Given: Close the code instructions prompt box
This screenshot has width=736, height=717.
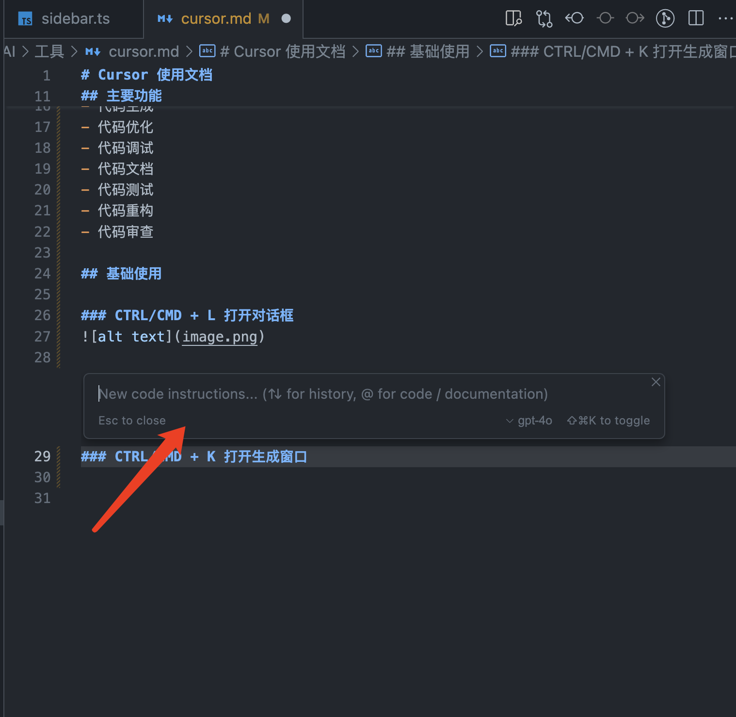Looking at the screenshot, I should [x=656, y=382].
